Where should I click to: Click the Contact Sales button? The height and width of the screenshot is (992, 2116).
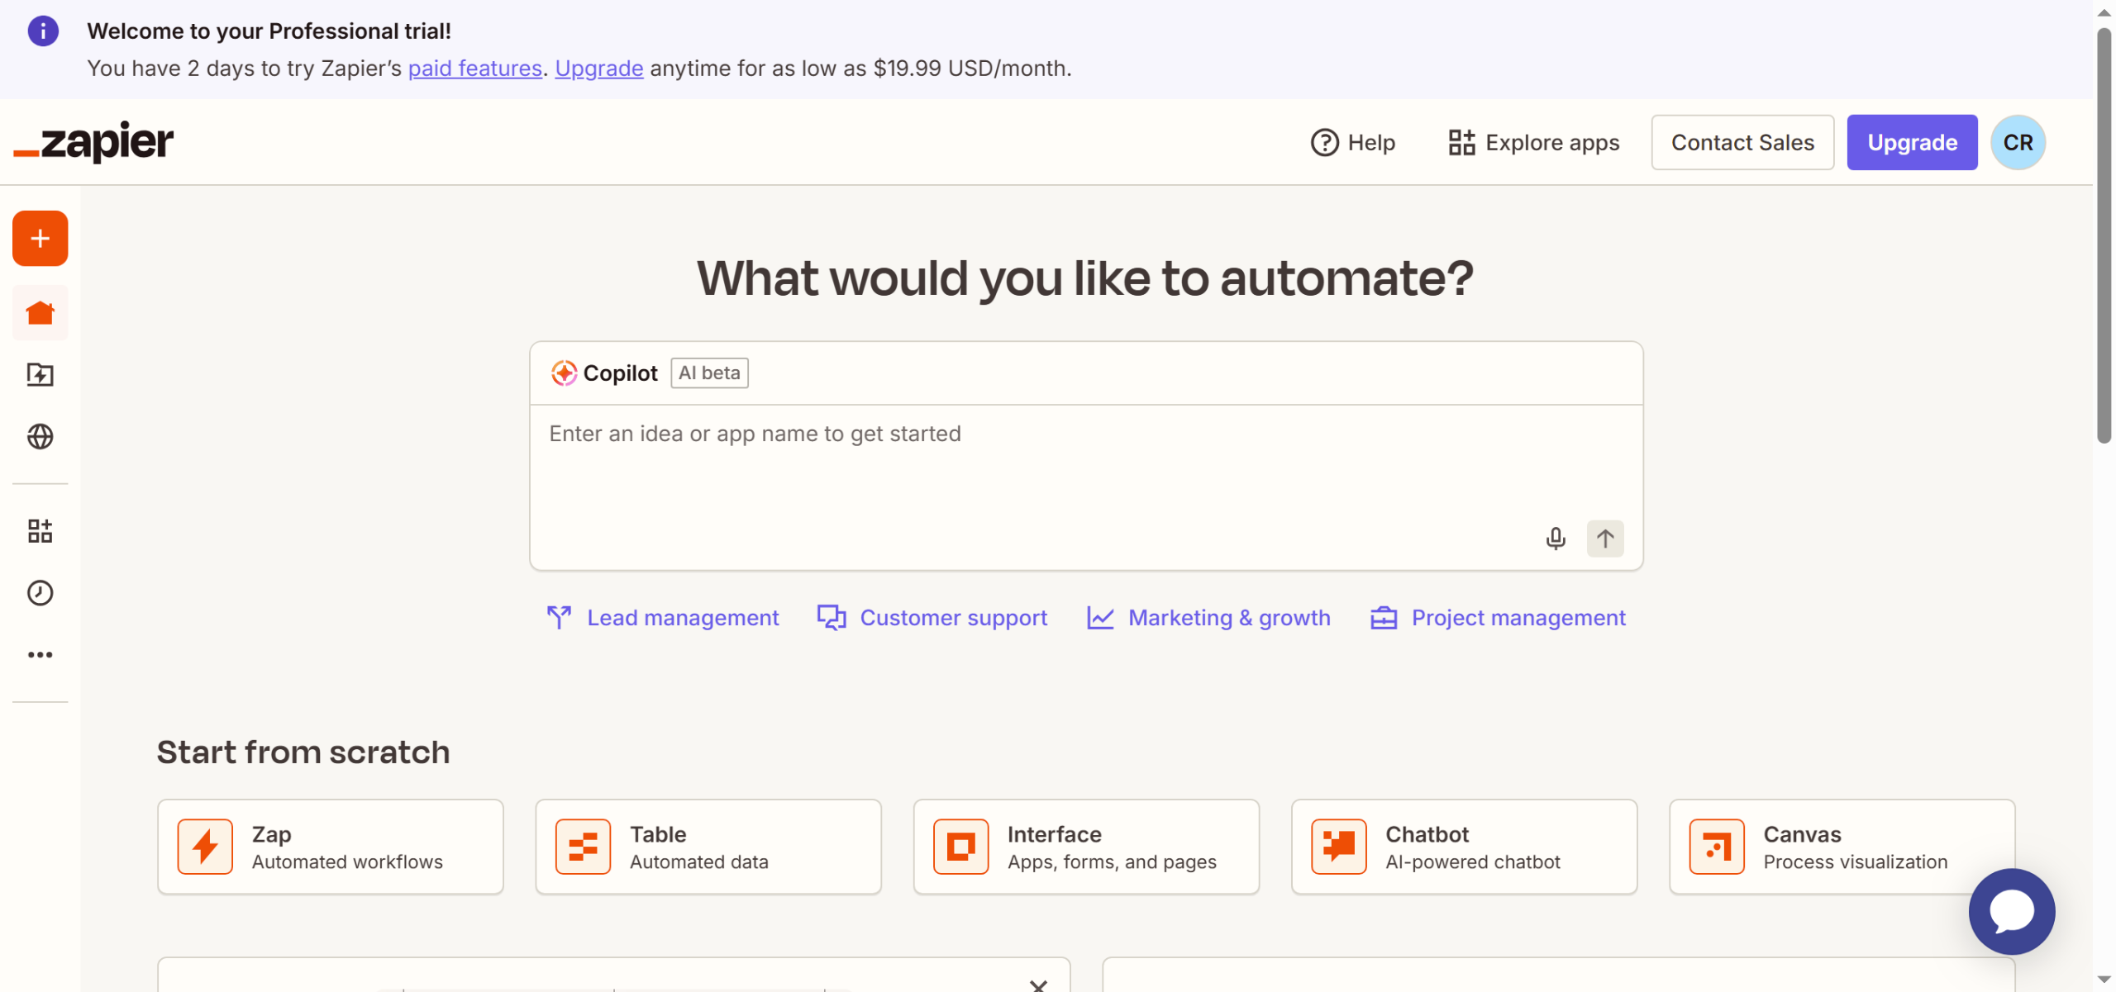tap(1742, 143)
